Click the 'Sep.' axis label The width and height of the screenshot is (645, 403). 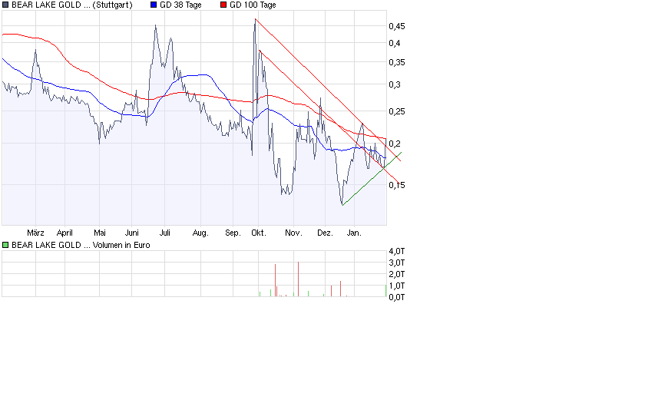pos(233,233)
